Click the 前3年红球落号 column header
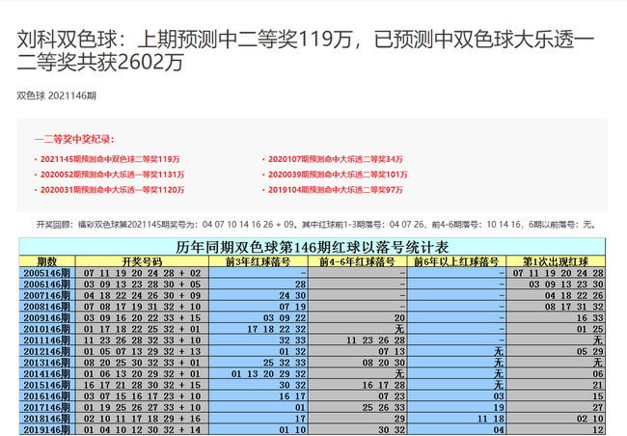The height and width of the screenshot is (436, 627). [x=258, y=261]
